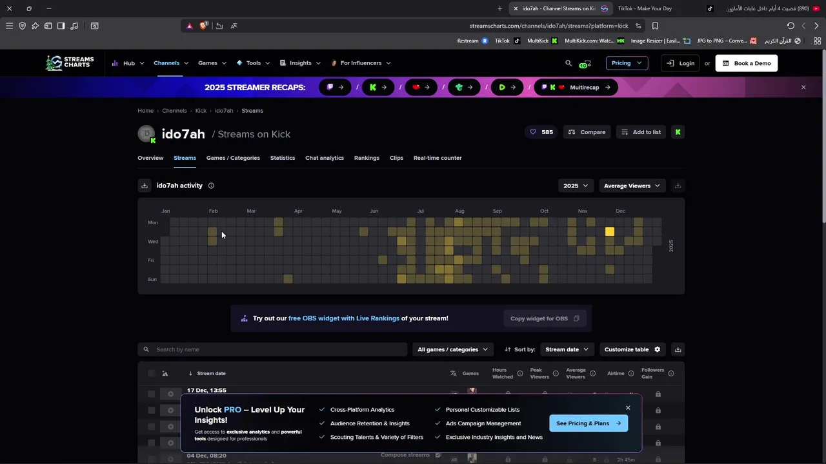Expand the For Influencers dropdown
Screen dimensions: 826x464
coord(361,63)
